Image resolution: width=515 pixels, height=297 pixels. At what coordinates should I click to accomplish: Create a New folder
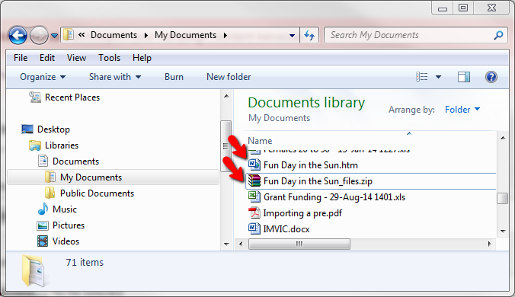pyautogui.click(x=229, y=77)
